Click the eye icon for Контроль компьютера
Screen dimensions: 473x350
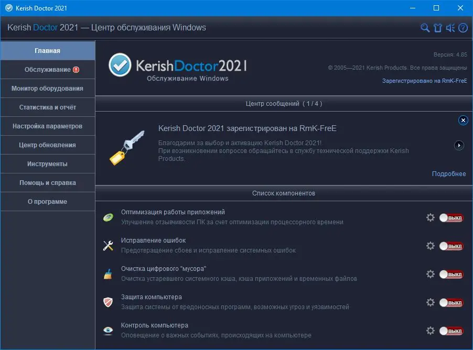click(108, 331)
